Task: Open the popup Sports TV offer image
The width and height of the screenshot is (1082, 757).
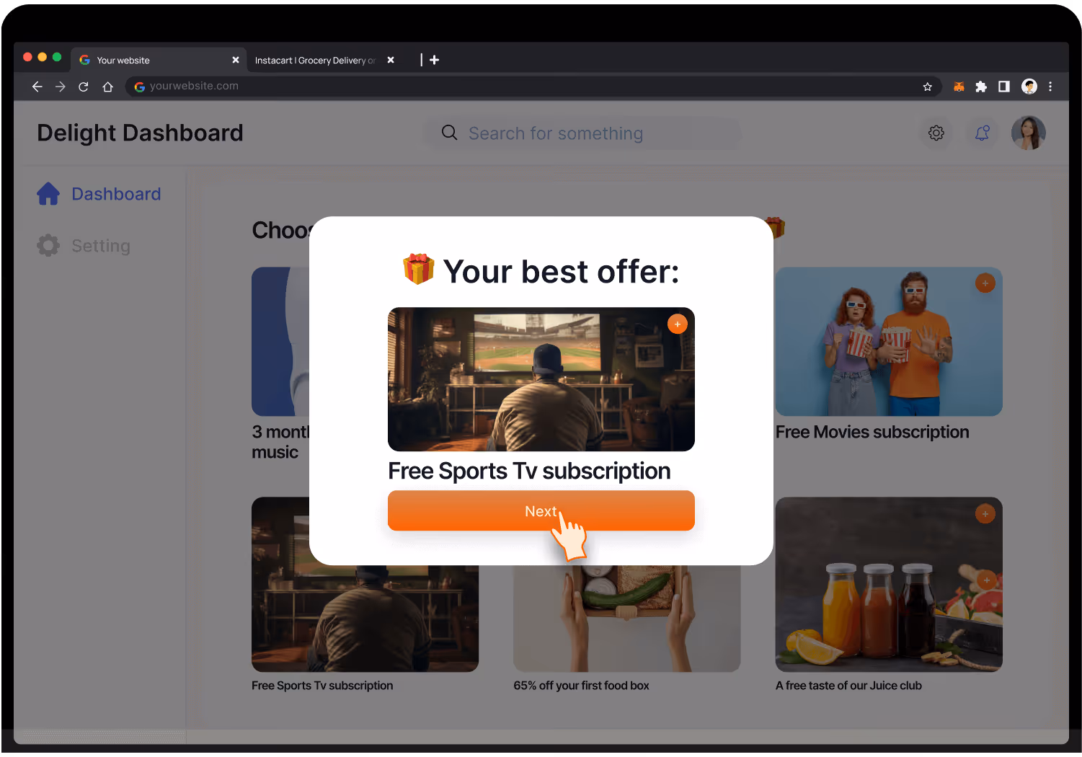Action: pyautogui.click(x=541, y=379)
